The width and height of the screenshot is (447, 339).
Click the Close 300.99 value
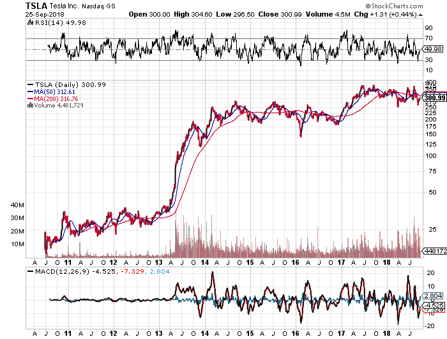click(x=280, y=14)
